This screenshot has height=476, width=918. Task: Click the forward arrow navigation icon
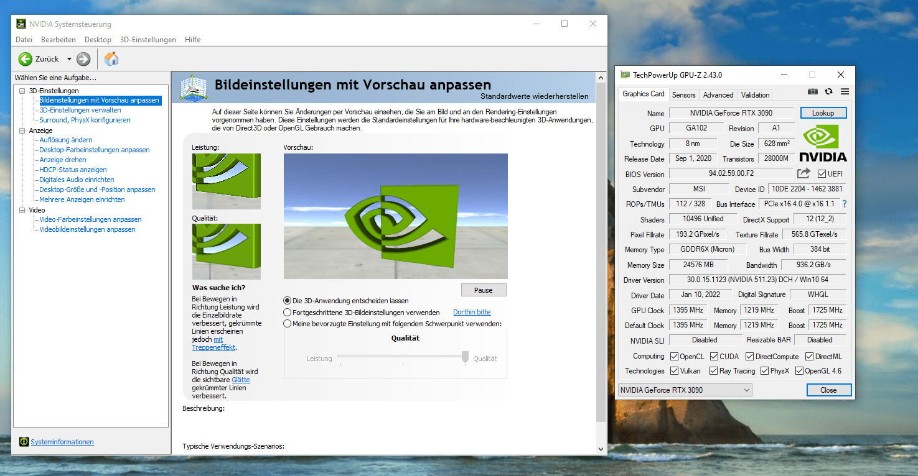83,59
